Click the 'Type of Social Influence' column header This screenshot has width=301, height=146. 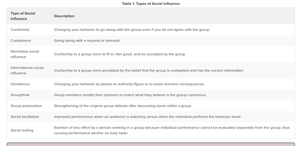coord(23,16)
